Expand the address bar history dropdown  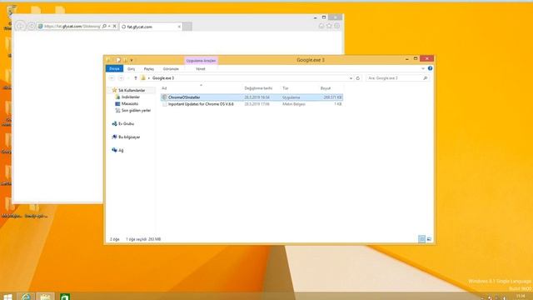pos(351,78)
